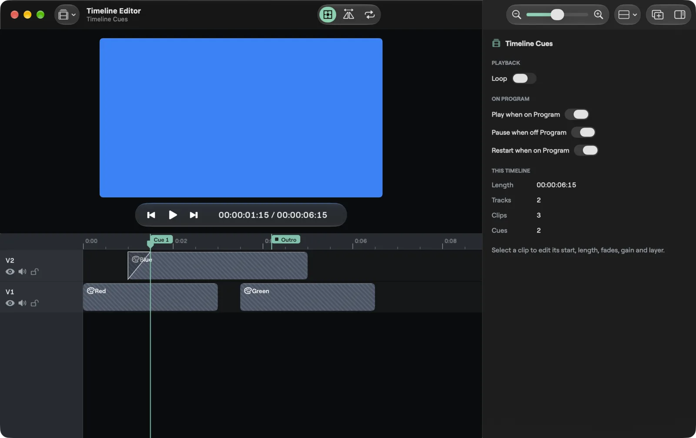Image resolution: width=696 pixels, height=438 pixels.
Task: Click the V2 track label
Action: [x=10, y=261]
